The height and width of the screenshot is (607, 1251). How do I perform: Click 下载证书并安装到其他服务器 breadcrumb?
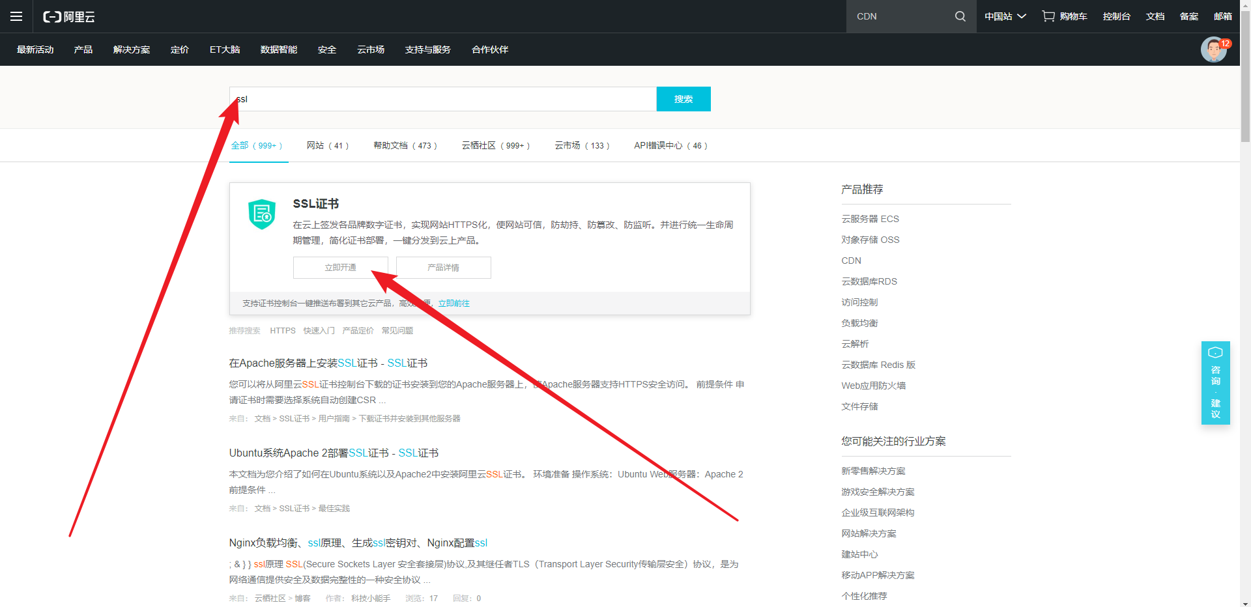tap(409, 419)
